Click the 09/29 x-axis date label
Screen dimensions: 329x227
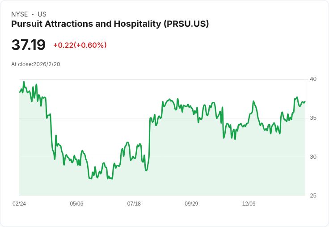click(x=191, y=203)
